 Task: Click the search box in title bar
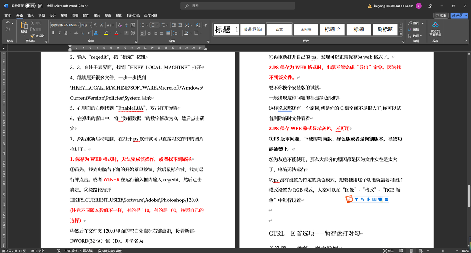point(237,6)
